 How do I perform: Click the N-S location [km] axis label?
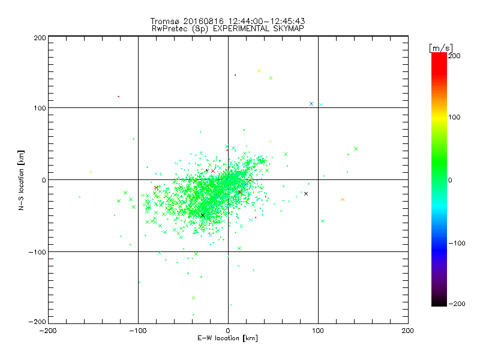(21, 180)
